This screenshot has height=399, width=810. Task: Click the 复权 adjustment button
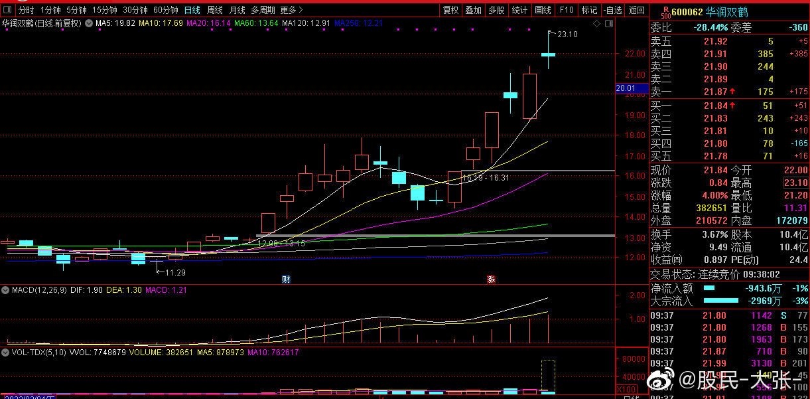[450, 10]
